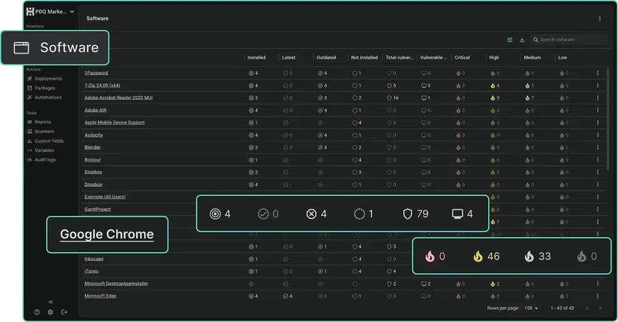Open the PDQ Marke... organization dropdown
Viewport: 618px width, 322px height.
point(50,12)
